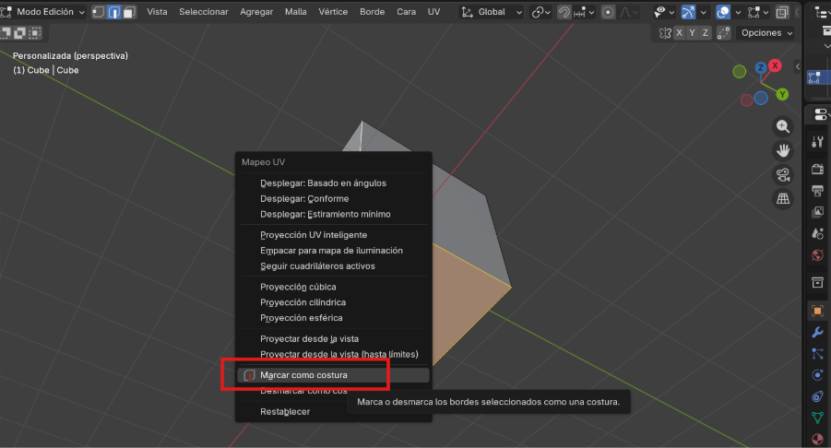Image resolution: width=831 pixels, height=448 pixels.
Task: Open the UV menu
Action: 434,12
